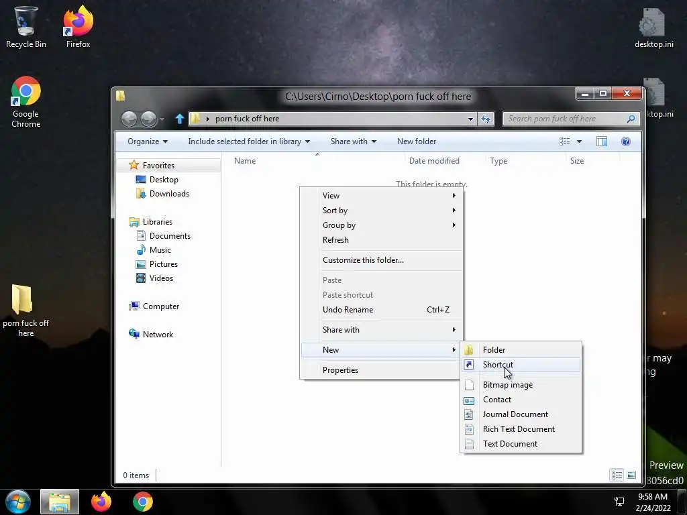Select the desktop.ini file in top-right corner
The image size is (687, 515).
tap(653, 28)
